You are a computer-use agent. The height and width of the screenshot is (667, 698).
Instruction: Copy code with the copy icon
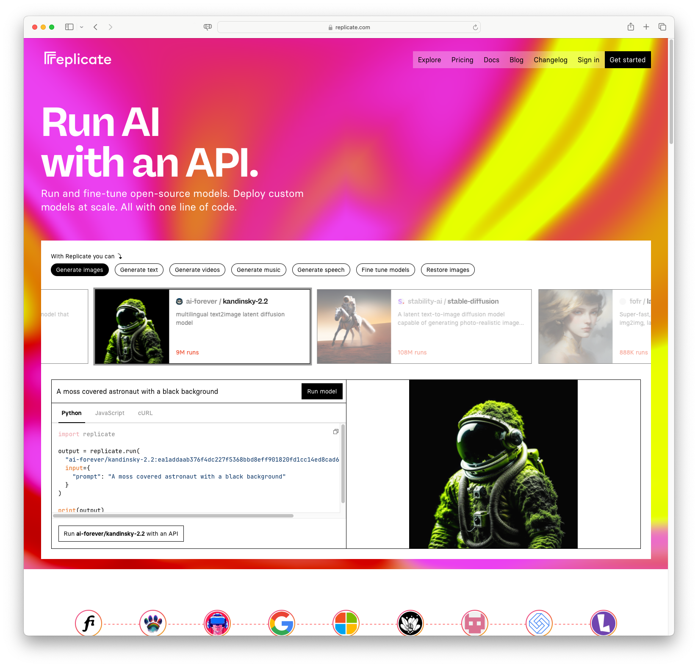[336, 432]
